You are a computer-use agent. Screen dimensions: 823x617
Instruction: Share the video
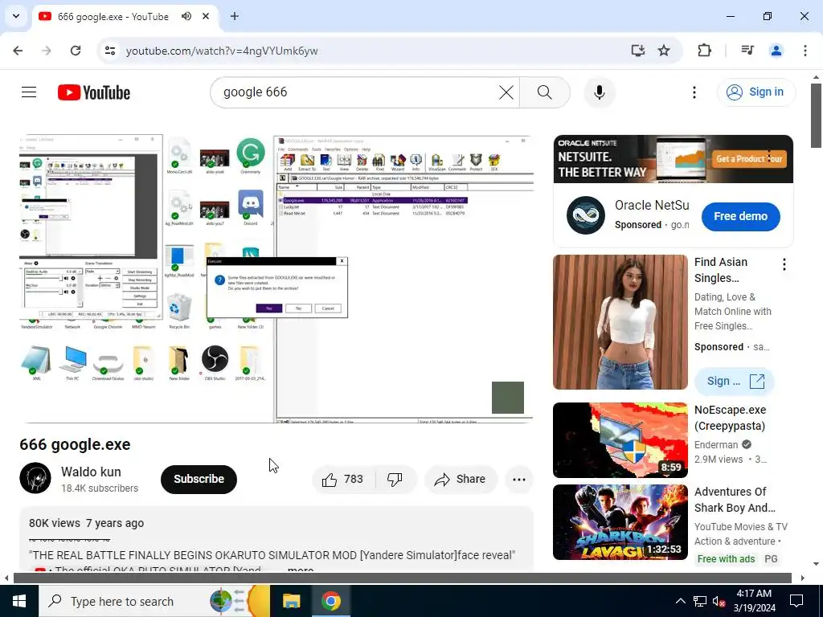(461, 479)
